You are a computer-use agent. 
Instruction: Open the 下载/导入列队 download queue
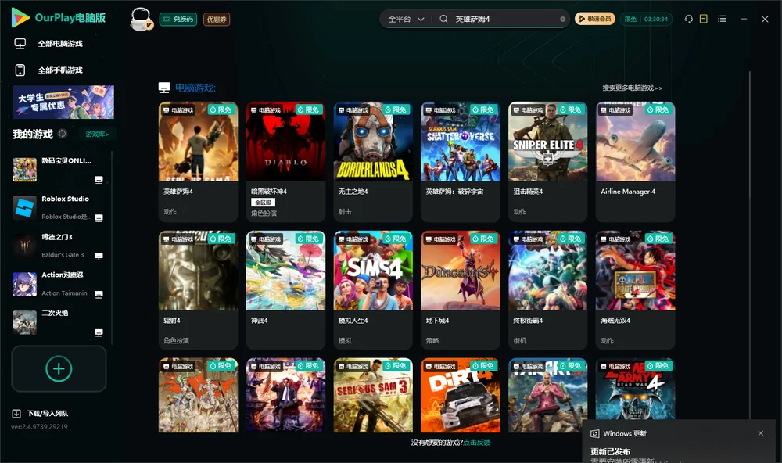pyautogui.click(x=41, y=413)
